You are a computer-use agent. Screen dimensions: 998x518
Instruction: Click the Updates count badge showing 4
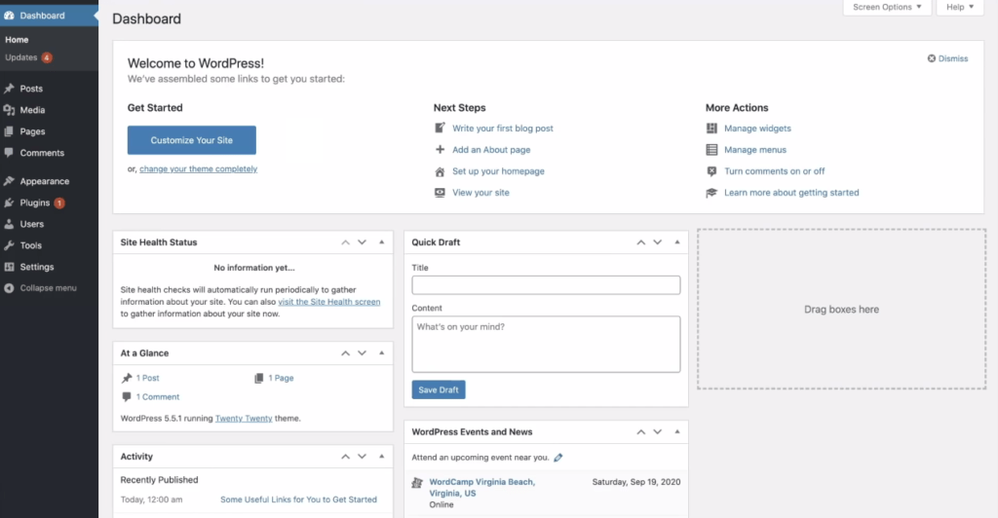[x=47, y=57]
